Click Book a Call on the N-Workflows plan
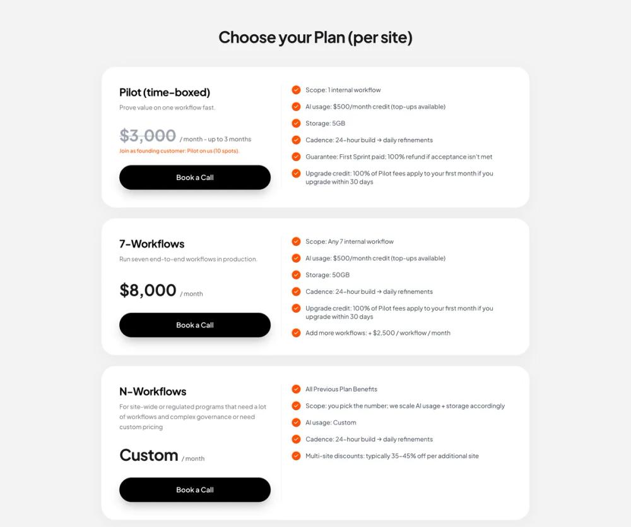Image resolution: width=631 pixels, height=527 pixels. (194, 490)
